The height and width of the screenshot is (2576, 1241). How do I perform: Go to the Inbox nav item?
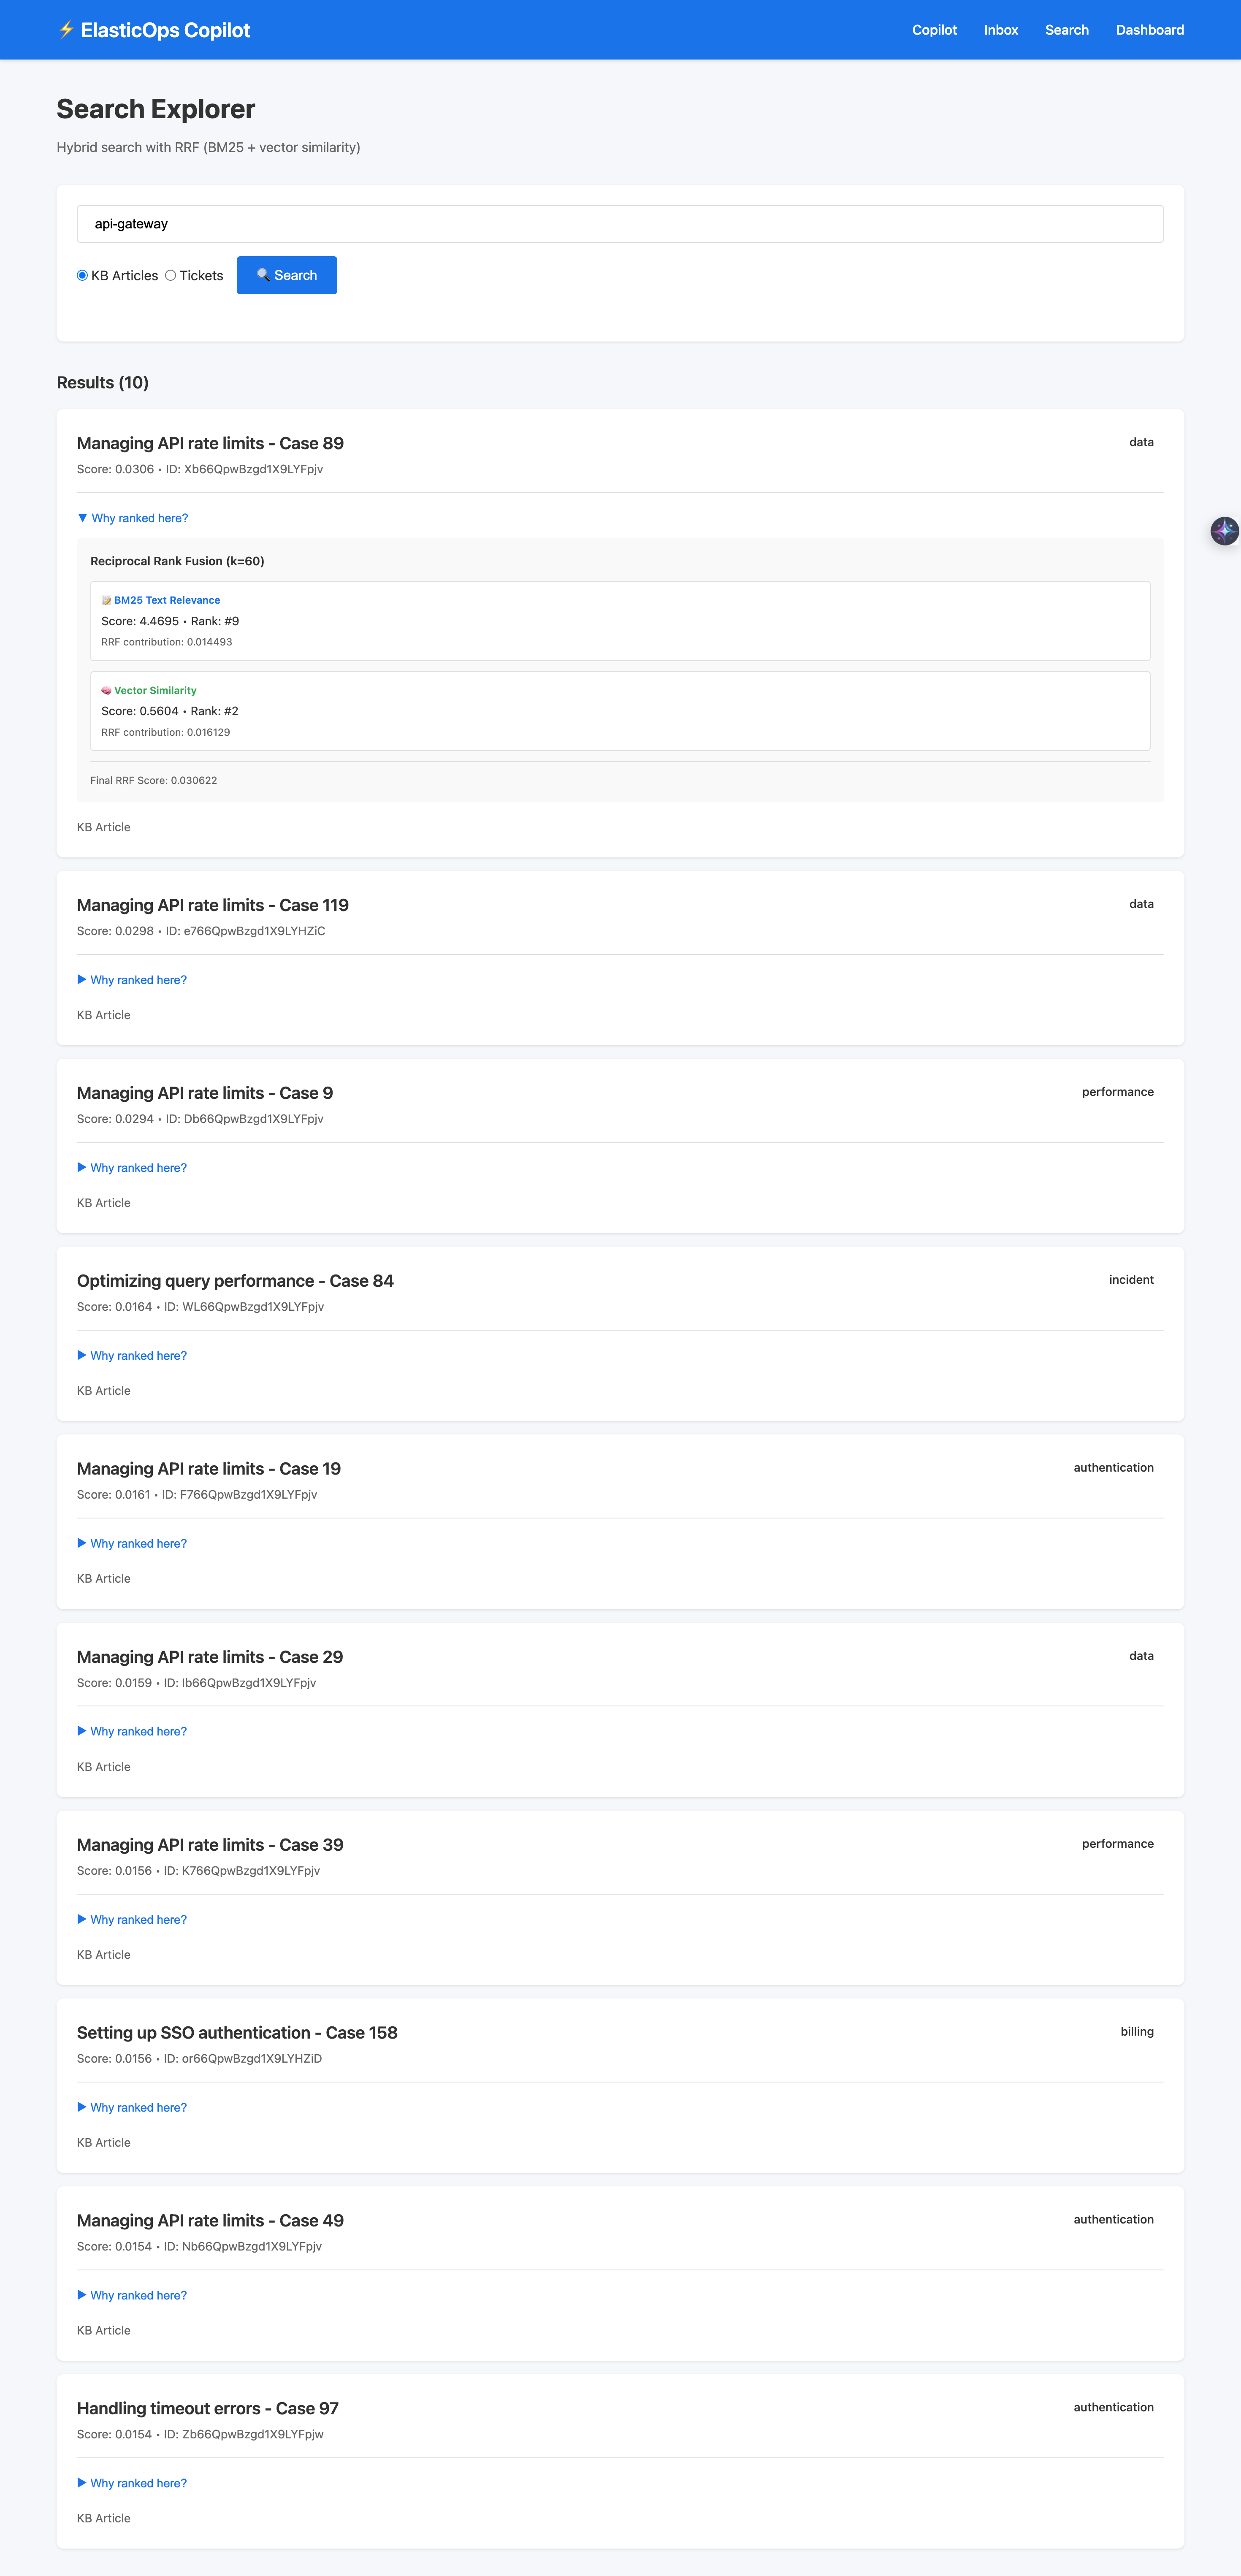point(1000,30)
